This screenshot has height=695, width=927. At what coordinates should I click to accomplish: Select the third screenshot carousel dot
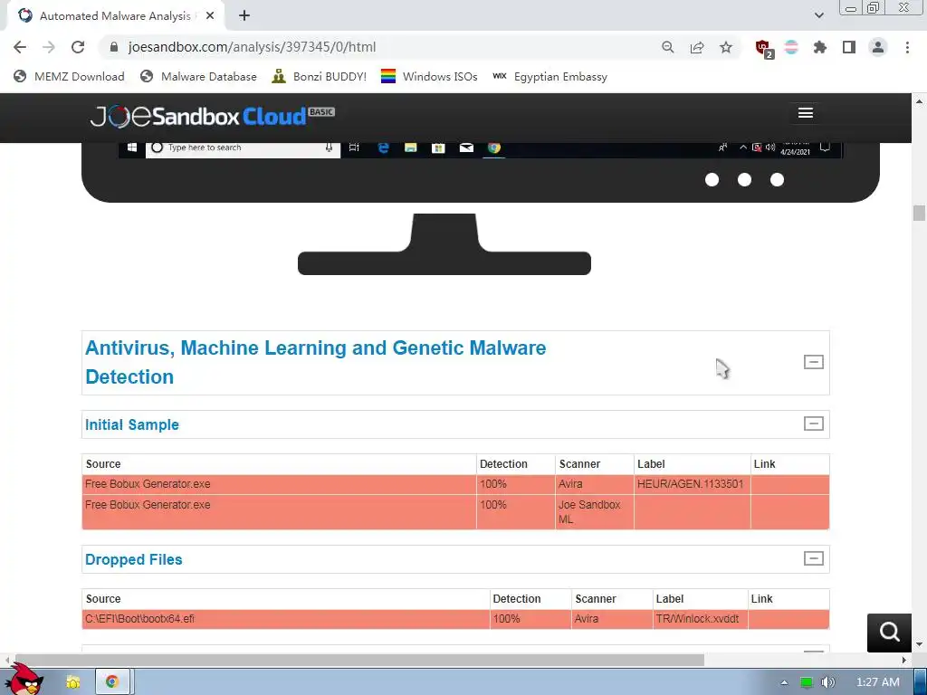(x=777, y=180)
